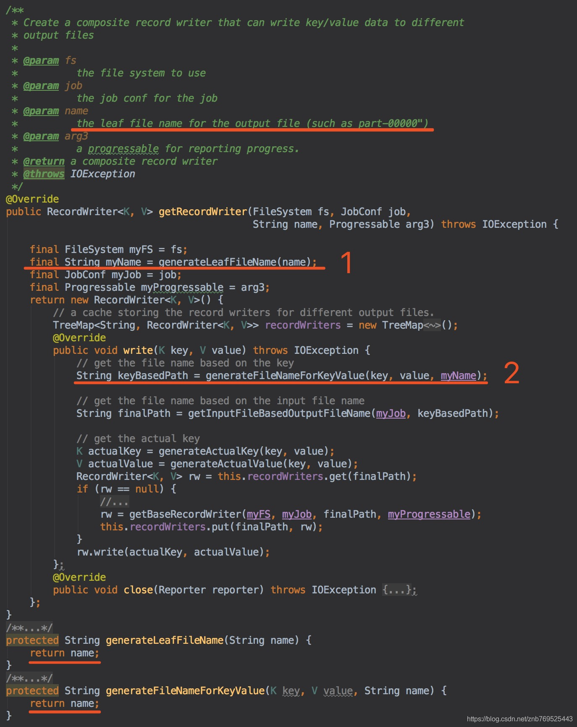Click underlined myProgressable in getBaseRecordWriter call

tap(429, 514)
